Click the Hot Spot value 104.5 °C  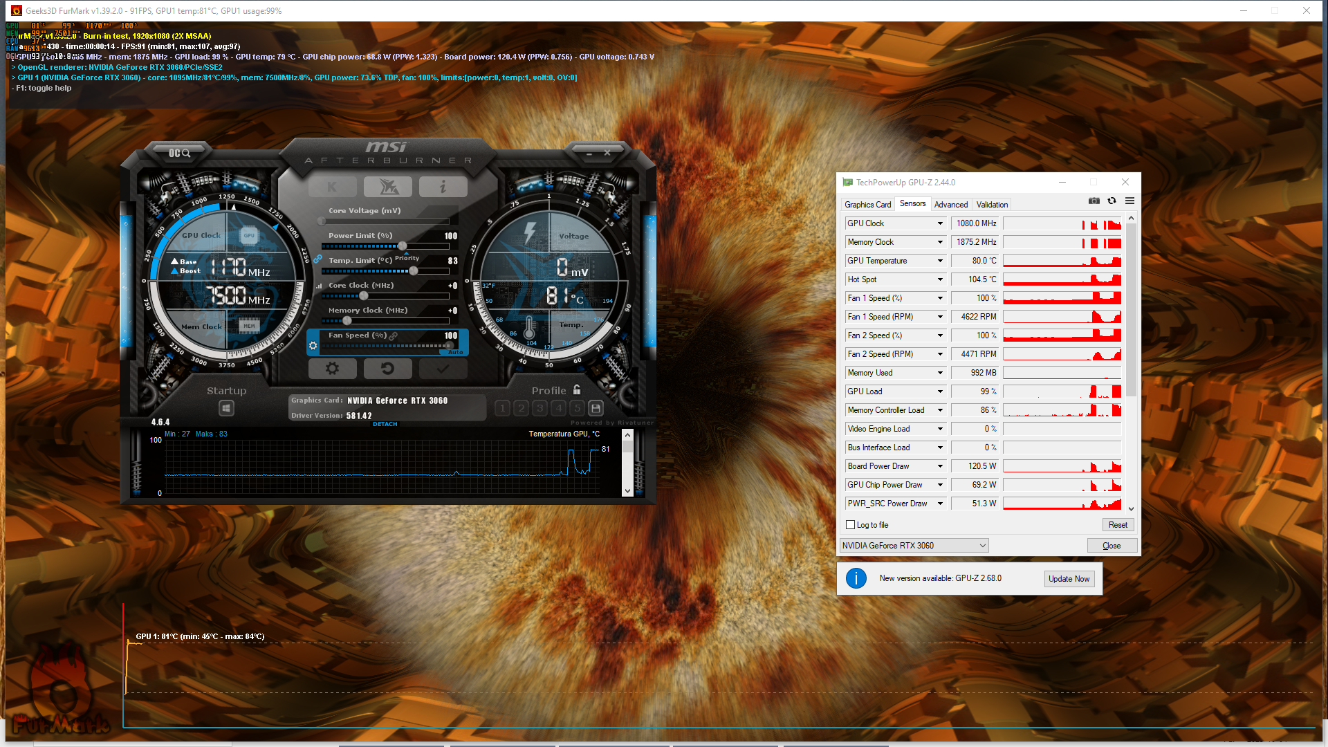[x=976, y=279]
